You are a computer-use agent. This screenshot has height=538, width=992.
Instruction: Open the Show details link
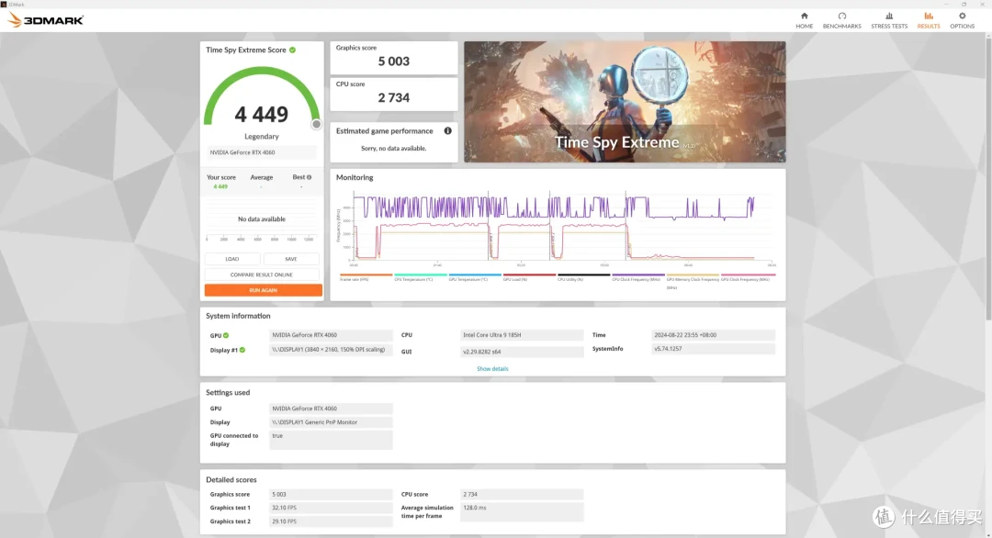(492, 368)
